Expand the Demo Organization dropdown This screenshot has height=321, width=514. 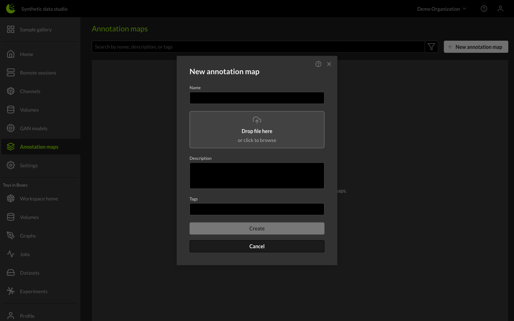442,9
